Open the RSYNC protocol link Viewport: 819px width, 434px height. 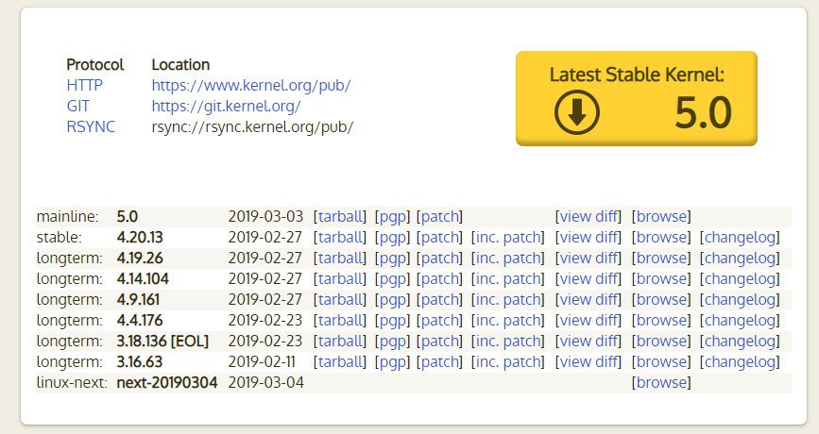coord(91,126)
